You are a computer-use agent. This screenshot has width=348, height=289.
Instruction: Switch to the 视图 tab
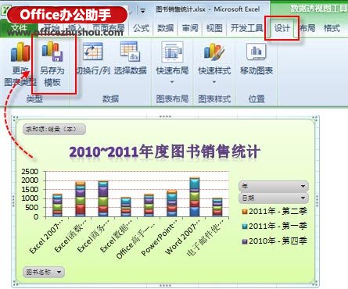[x=214, y=28]
